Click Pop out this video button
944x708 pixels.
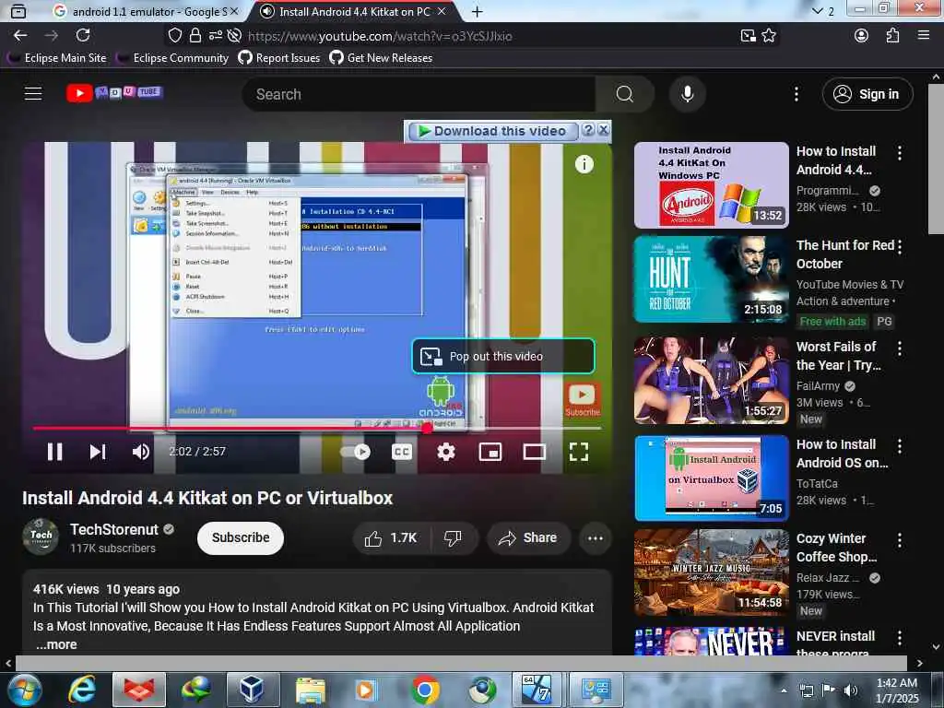tap(503, 357)
